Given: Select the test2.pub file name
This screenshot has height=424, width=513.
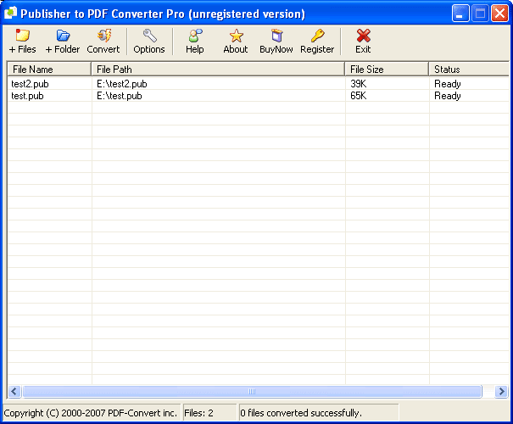Looking at the screenshot, I should (x=30, y=84).
